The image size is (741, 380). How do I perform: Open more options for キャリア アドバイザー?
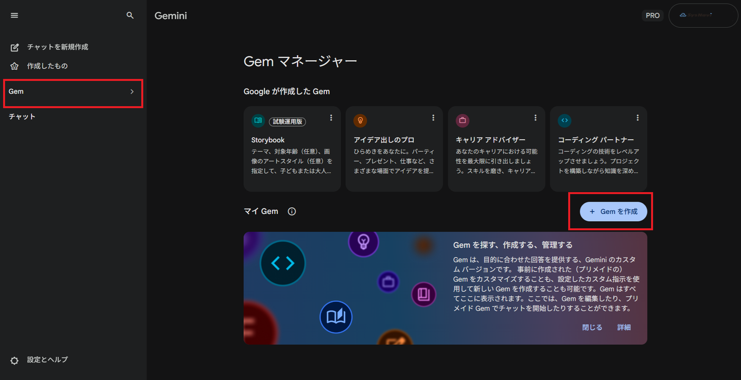click(535, 118)
